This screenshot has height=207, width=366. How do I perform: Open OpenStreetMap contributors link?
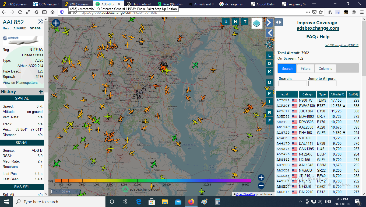[246, 194]
